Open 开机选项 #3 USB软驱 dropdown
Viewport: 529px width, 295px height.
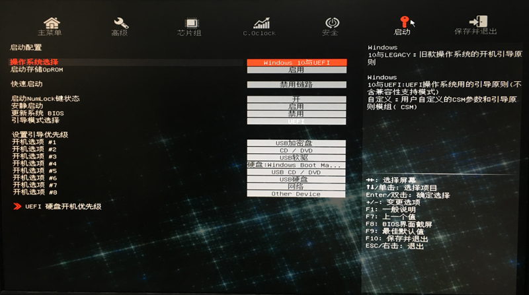[x=296, y=158]
